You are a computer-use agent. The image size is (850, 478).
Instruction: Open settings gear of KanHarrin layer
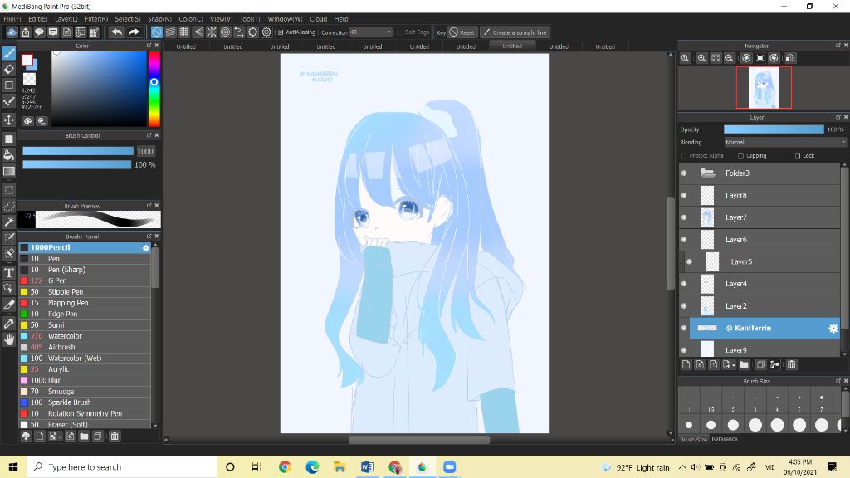click(x=833, y=328)
